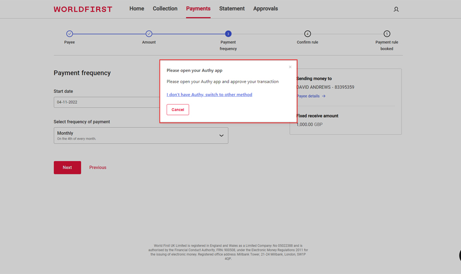This screenshot has width=461, height=274.
Task: Click the dropdown chevron arrow
Action: click(x=221, y=135)
